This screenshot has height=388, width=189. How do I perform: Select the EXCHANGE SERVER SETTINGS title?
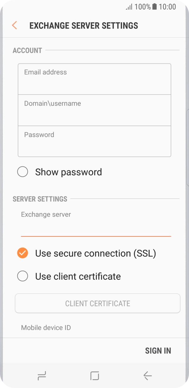tap(84, 25)
